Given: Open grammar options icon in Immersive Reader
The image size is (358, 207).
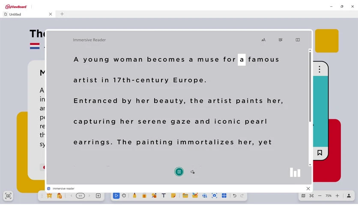Looking at the screenshot, I should tap(280, 40).
